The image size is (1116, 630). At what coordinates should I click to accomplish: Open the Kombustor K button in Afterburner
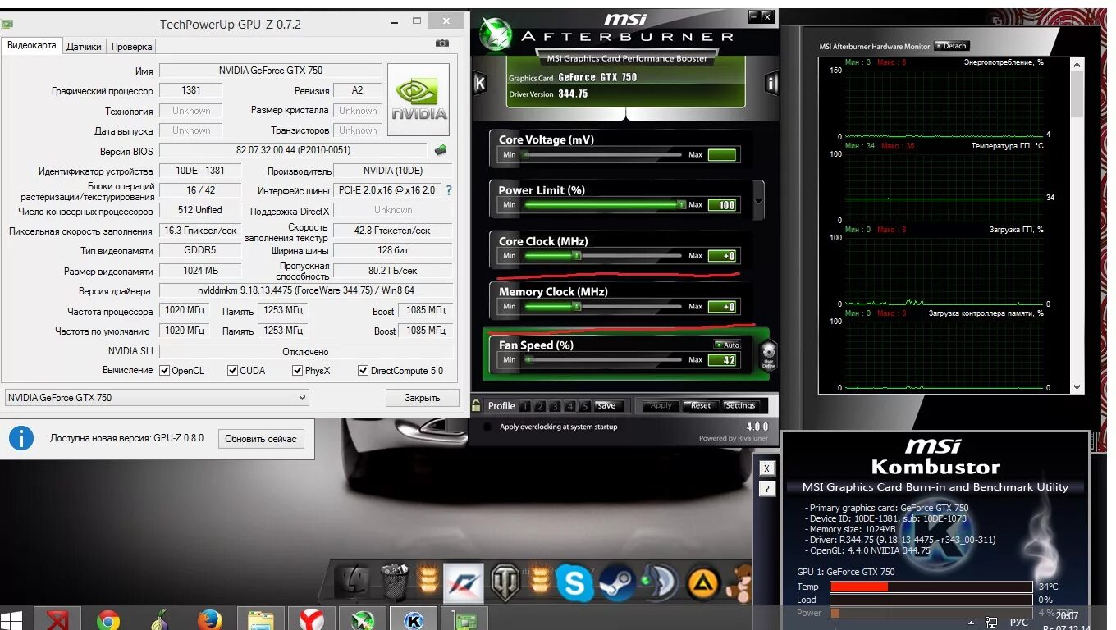(480, 83)
